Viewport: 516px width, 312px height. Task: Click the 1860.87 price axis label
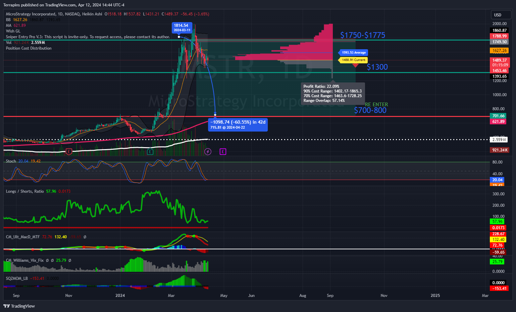(499, 30)
